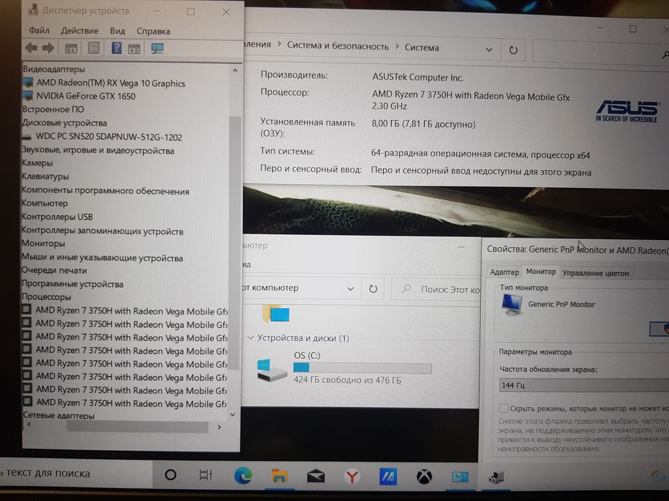
Task: Click the Forward arrow in Device Manager toolbar
Action: (48, 48)
